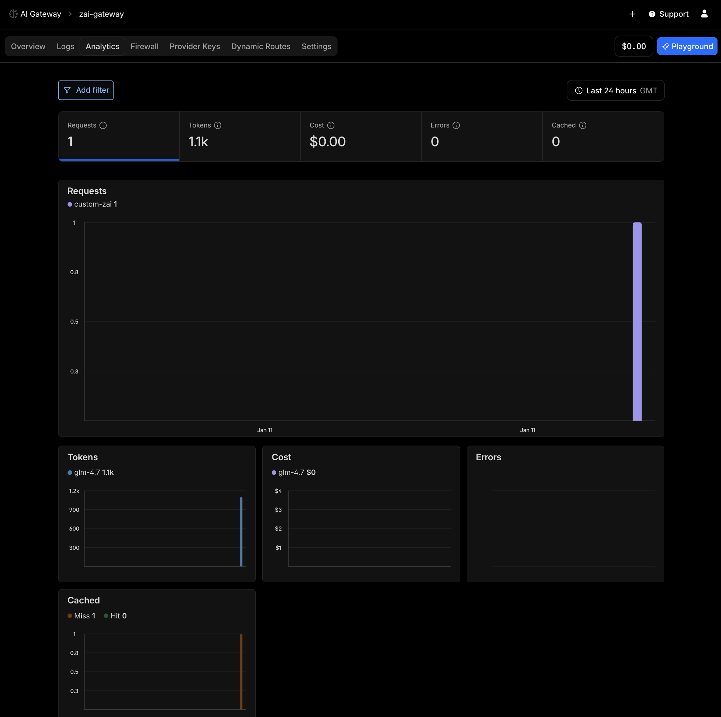
Task: Open the user account profile icon
Action: tap(704, 14)
